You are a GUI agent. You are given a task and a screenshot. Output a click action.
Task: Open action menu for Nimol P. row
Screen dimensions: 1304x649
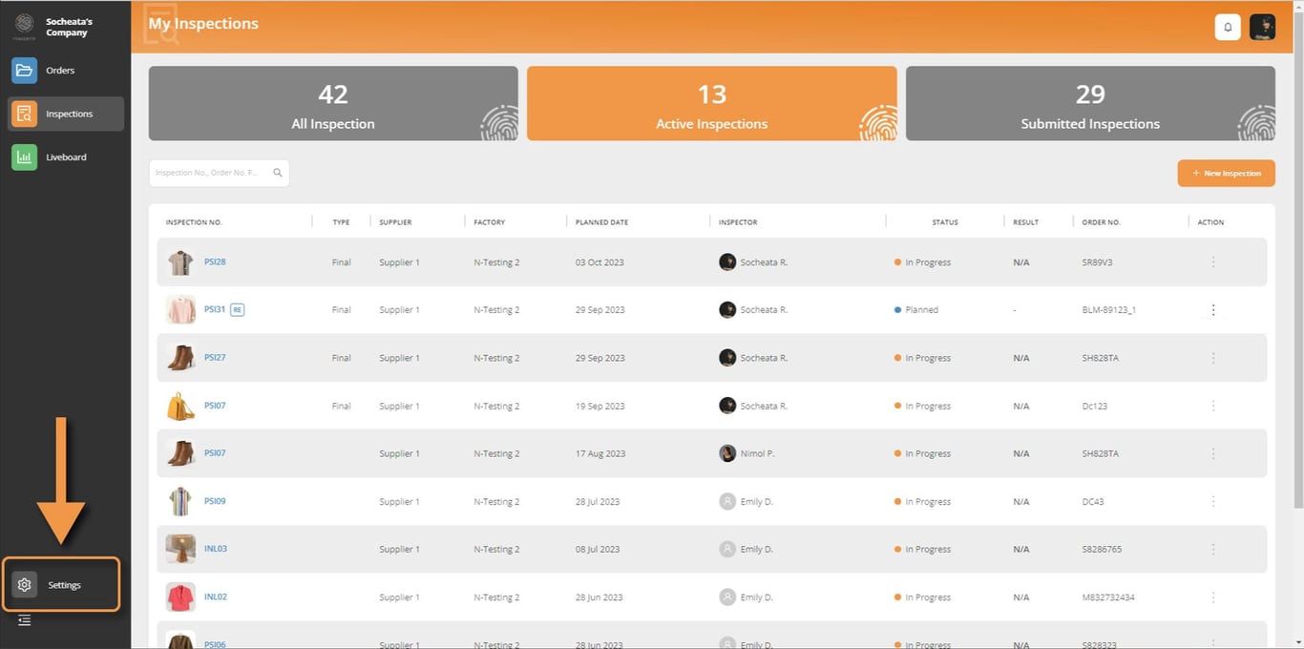click(1213, 453)
